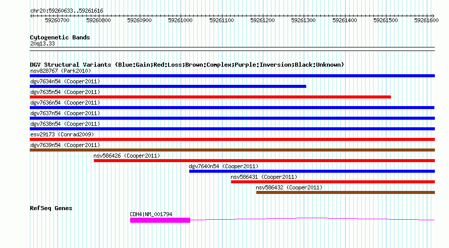Image resolution: width=449 pixels, height=248 pixels.
Task: Select the brown nsv586432 complex bar
Action: click(x=346, y=192)
